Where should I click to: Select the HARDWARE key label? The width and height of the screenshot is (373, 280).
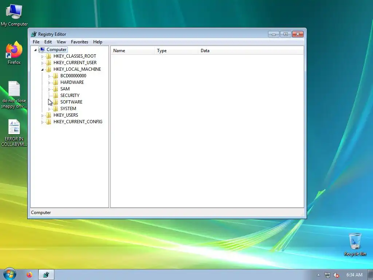coord(72,82)
